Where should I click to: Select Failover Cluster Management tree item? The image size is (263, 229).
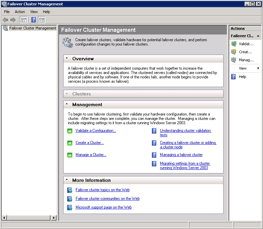pyautogui.click(x=33, y=28)
